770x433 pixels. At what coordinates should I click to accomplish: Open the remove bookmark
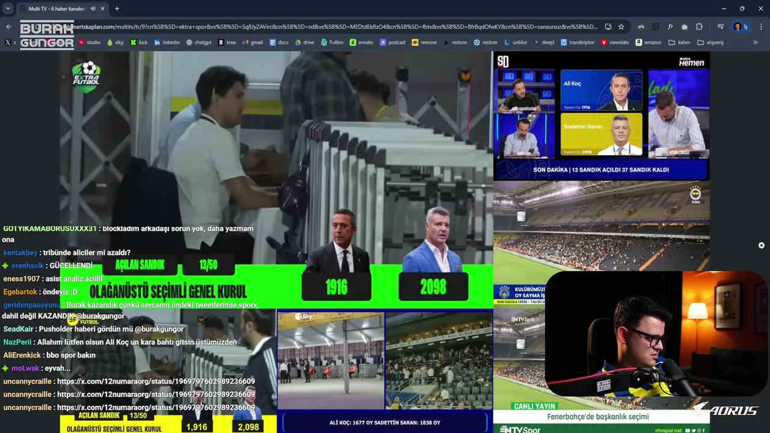coord(424,43)
